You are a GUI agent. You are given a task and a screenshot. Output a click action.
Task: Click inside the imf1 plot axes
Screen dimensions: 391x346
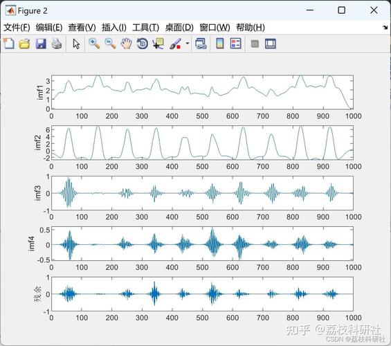202,92
